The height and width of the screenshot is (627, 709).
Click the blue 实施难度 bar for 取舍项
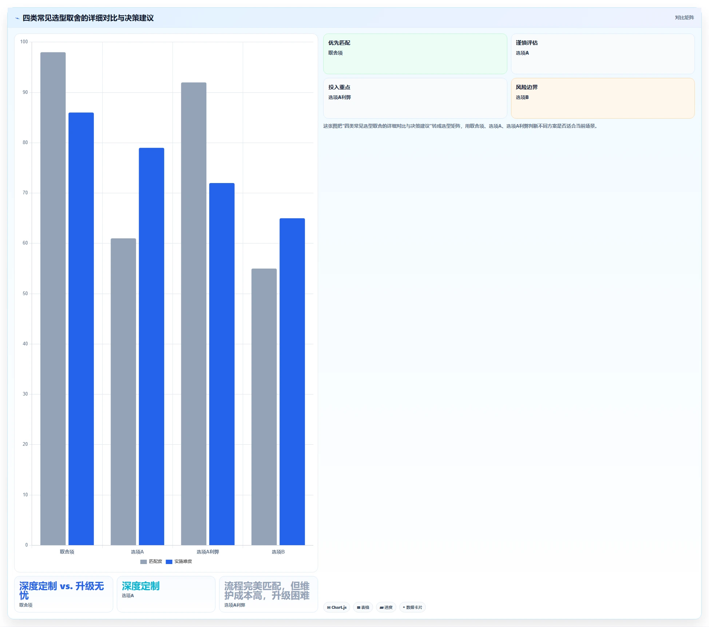[81, 329]
